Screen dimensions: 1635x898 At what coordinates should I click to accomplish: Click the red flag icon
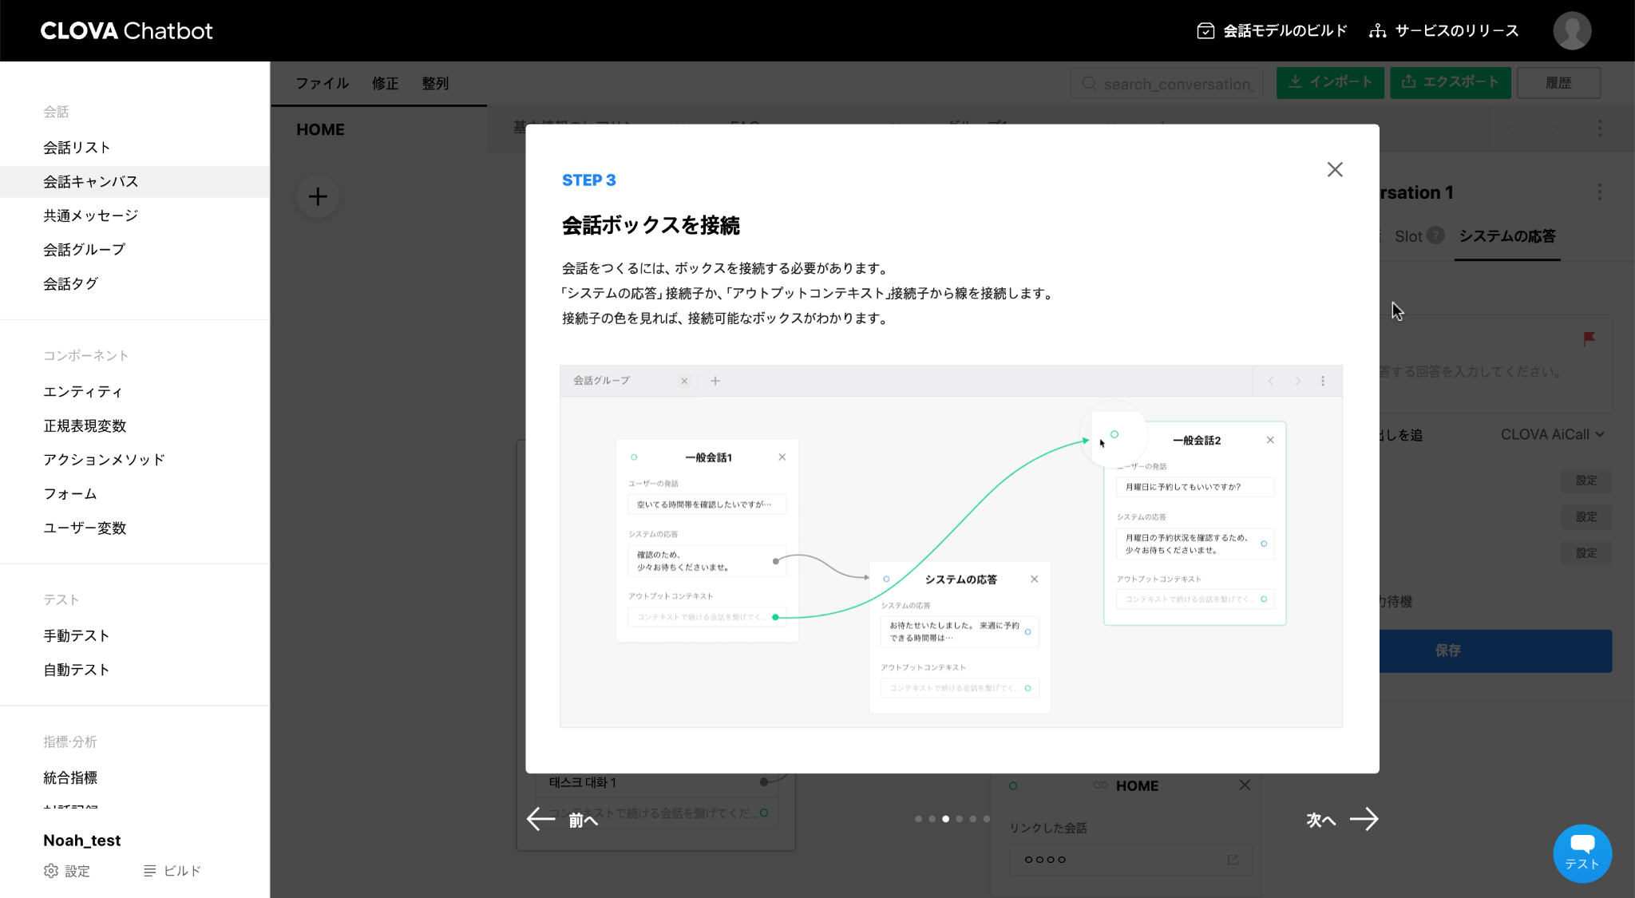(x=1589, y=338)
